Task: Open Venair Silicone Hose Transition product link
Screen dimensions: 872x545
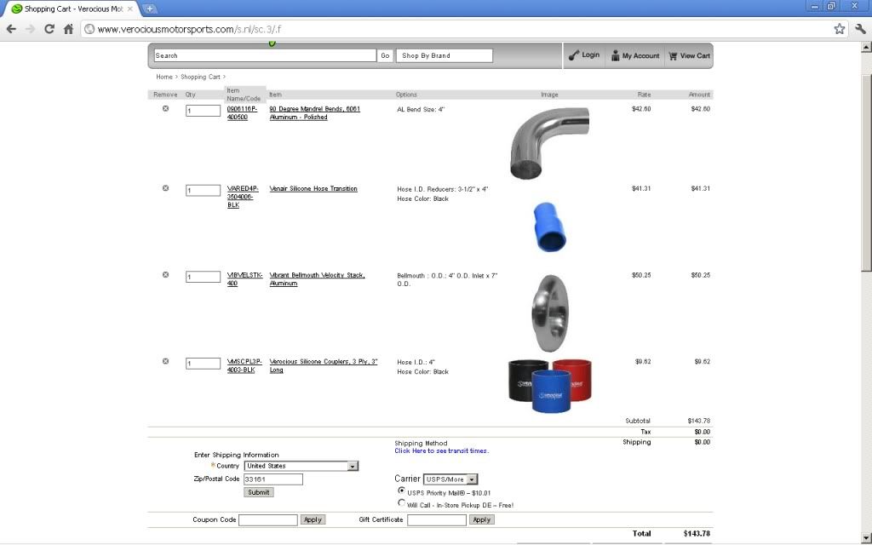Action: [313, 188]
